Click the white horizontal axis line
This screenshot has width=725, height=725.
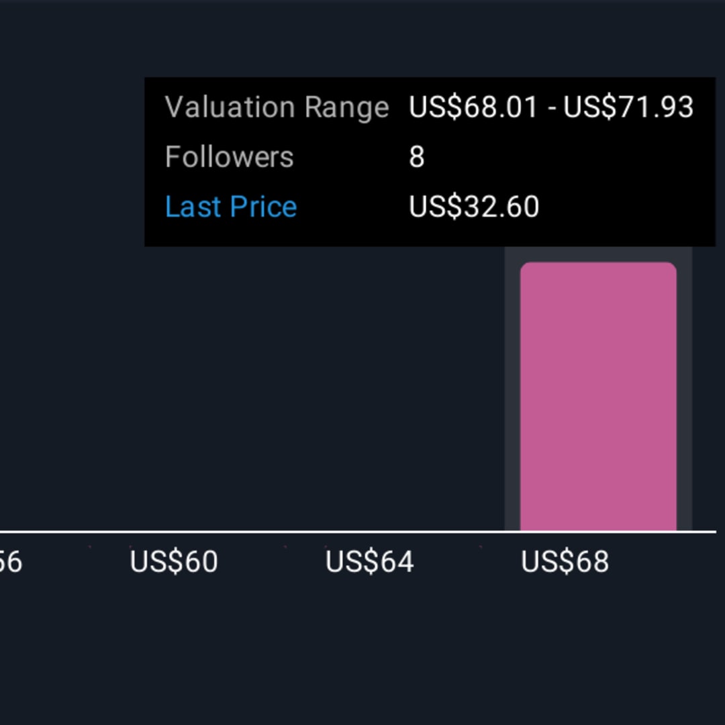[358, 532]
